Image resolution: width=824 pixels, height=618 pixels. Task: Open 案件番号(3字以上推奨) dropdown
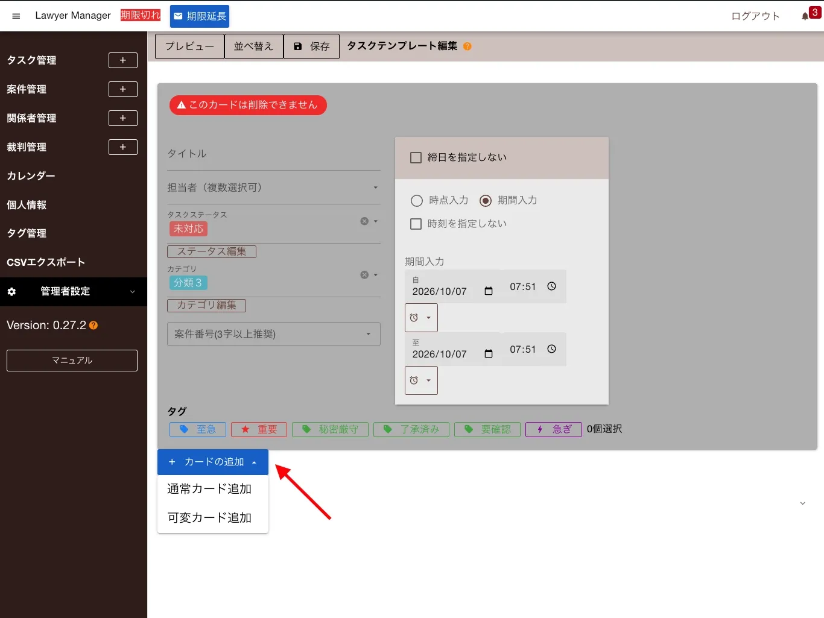(x=274, y=334)
